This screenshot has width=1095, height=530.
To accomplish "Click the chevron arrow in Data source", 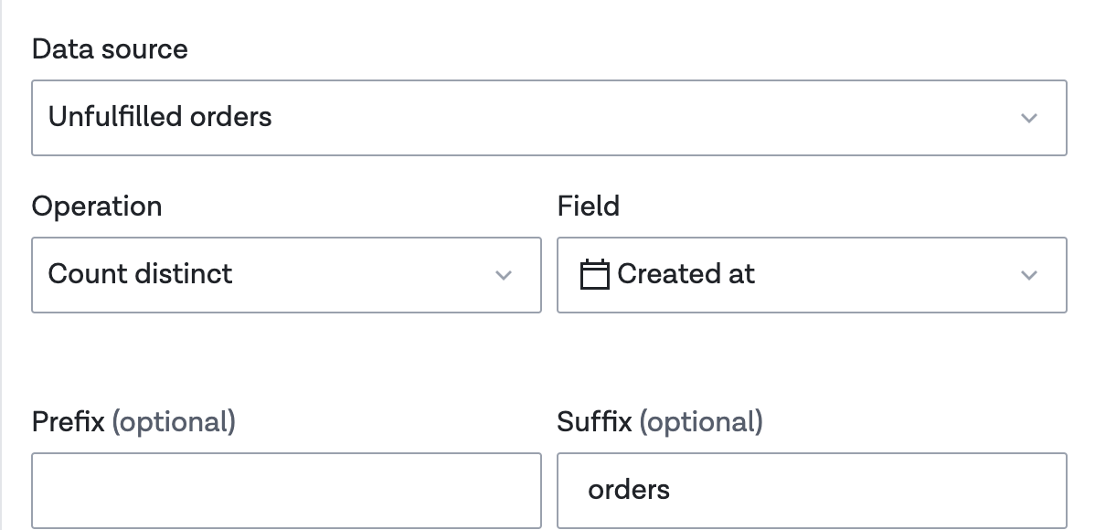I will click(1029, 118).
